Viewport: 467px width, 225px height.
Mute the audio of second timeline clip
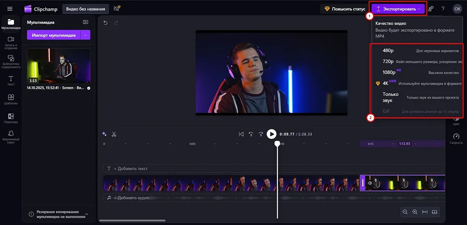pos(370,183)
